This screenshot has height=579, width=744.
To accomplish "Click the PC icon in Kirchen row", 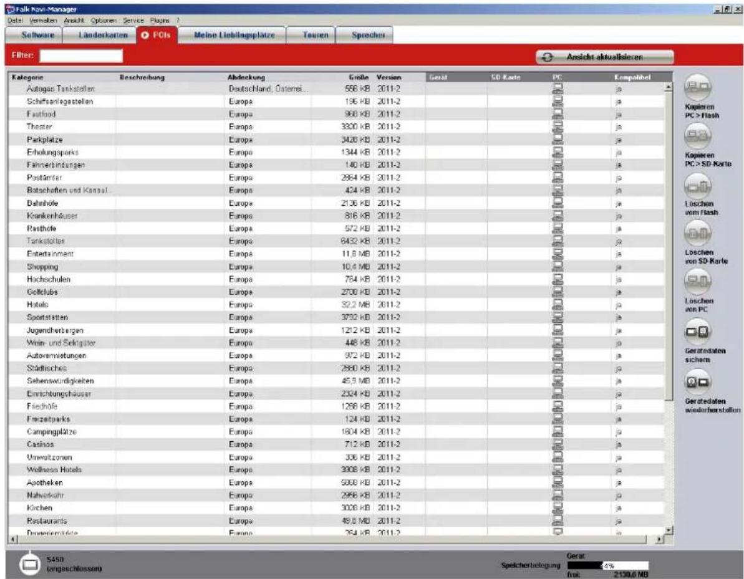I will click(x=558, y=508).
